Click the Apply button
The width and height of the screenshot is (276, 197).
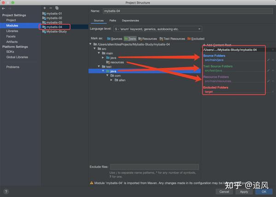244,192
